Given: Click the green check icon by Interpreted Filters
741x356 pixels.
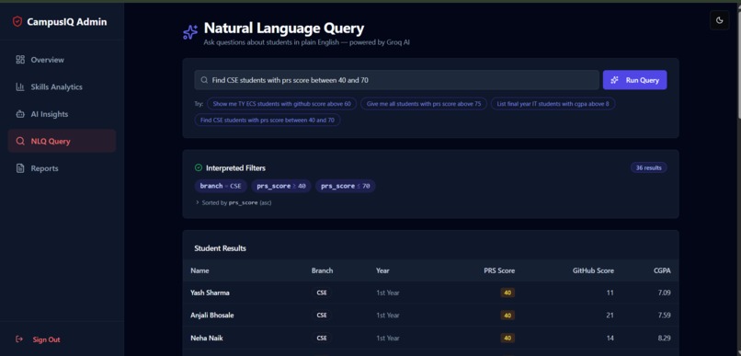Looking at the screenshot, I should click(199, 167).
